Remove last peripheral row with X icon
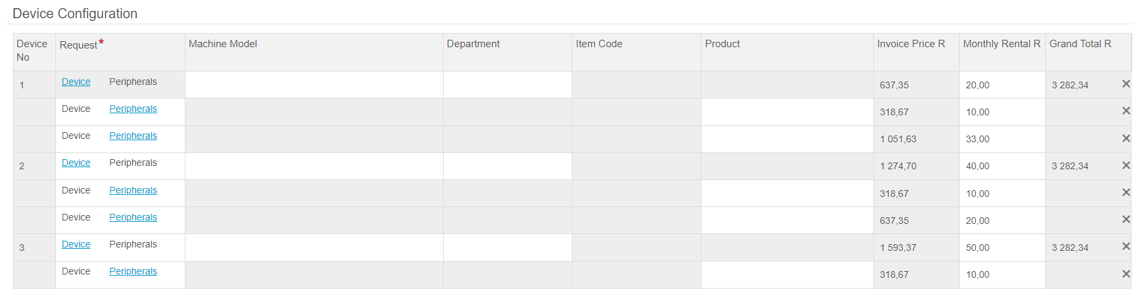 (x=1126, y=274)
